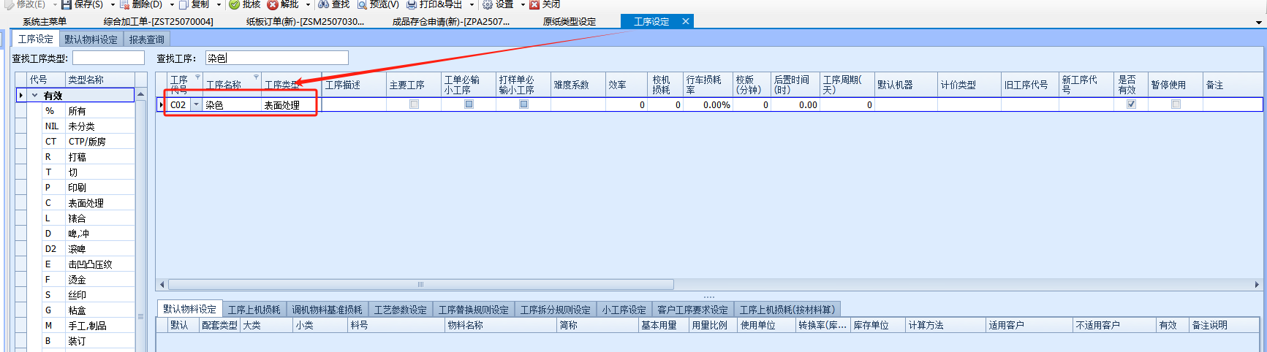
Task: Click horizontal scrollbar right arrow in grid
Action: [x=1257, y=285]
